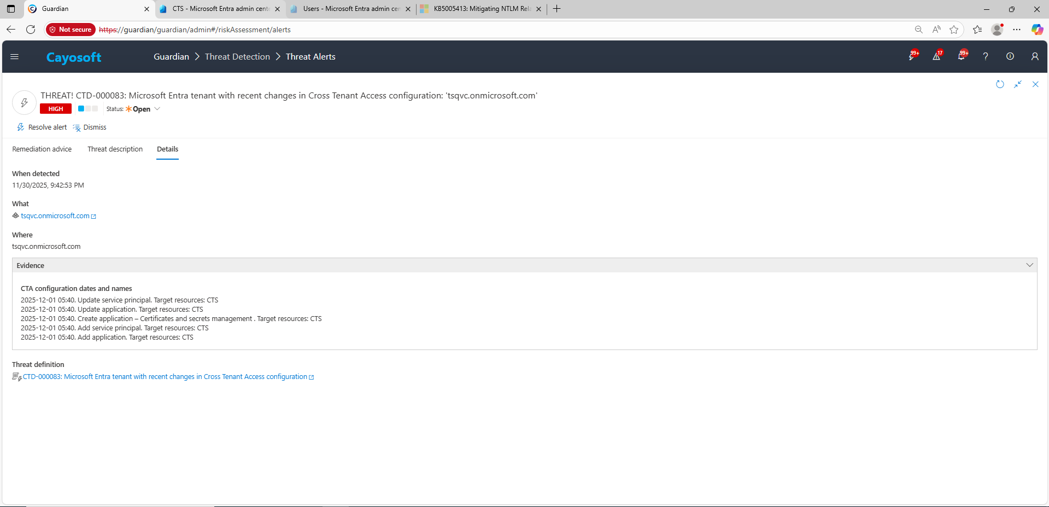1049x507 pixels.
Task: Collapse the Evidence section
Action: [1029, 265]
